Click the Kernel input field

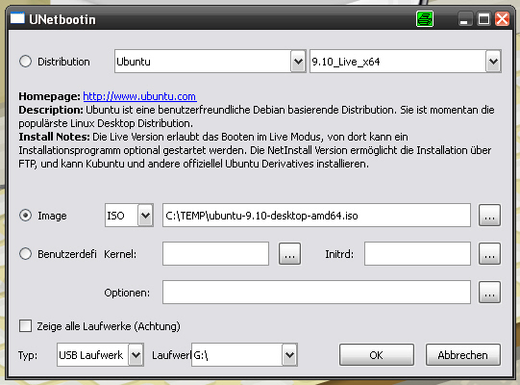point(215,254)
